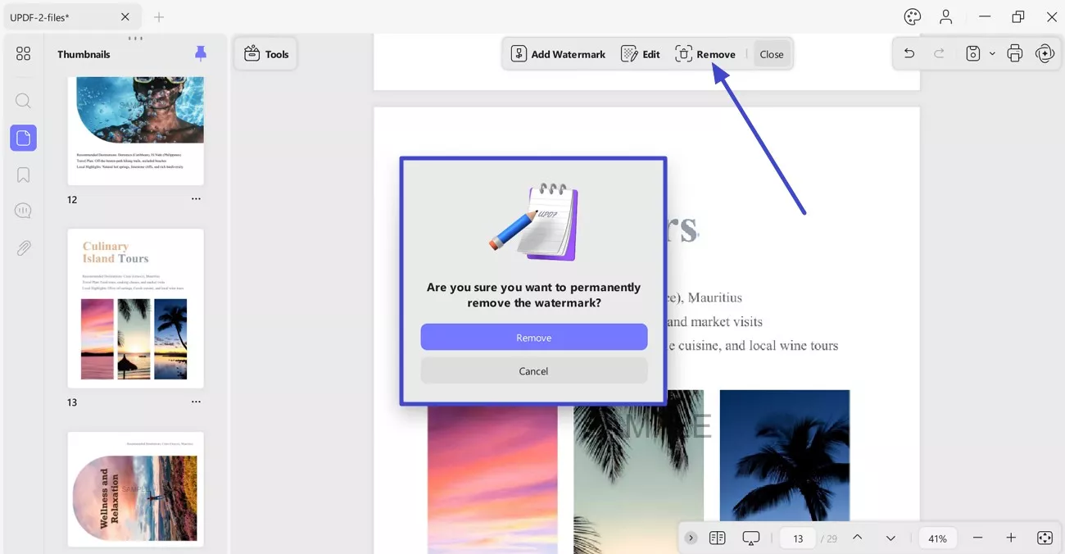This screenshot has width=1065, height=554.
Task: Open the more options menu for page 13
Action: point(196,402)
